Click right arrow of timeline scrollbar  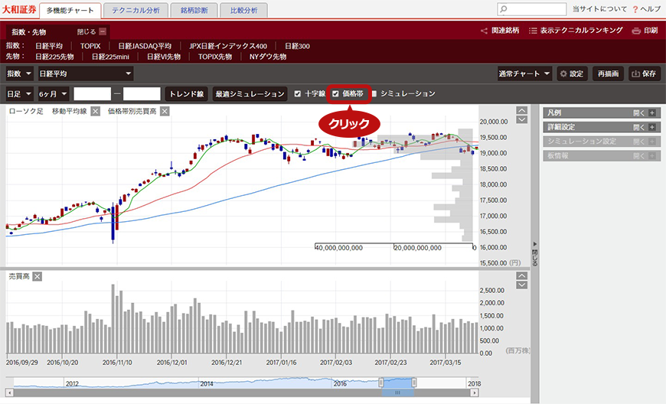pyautogui.click(x=475, y=393)
